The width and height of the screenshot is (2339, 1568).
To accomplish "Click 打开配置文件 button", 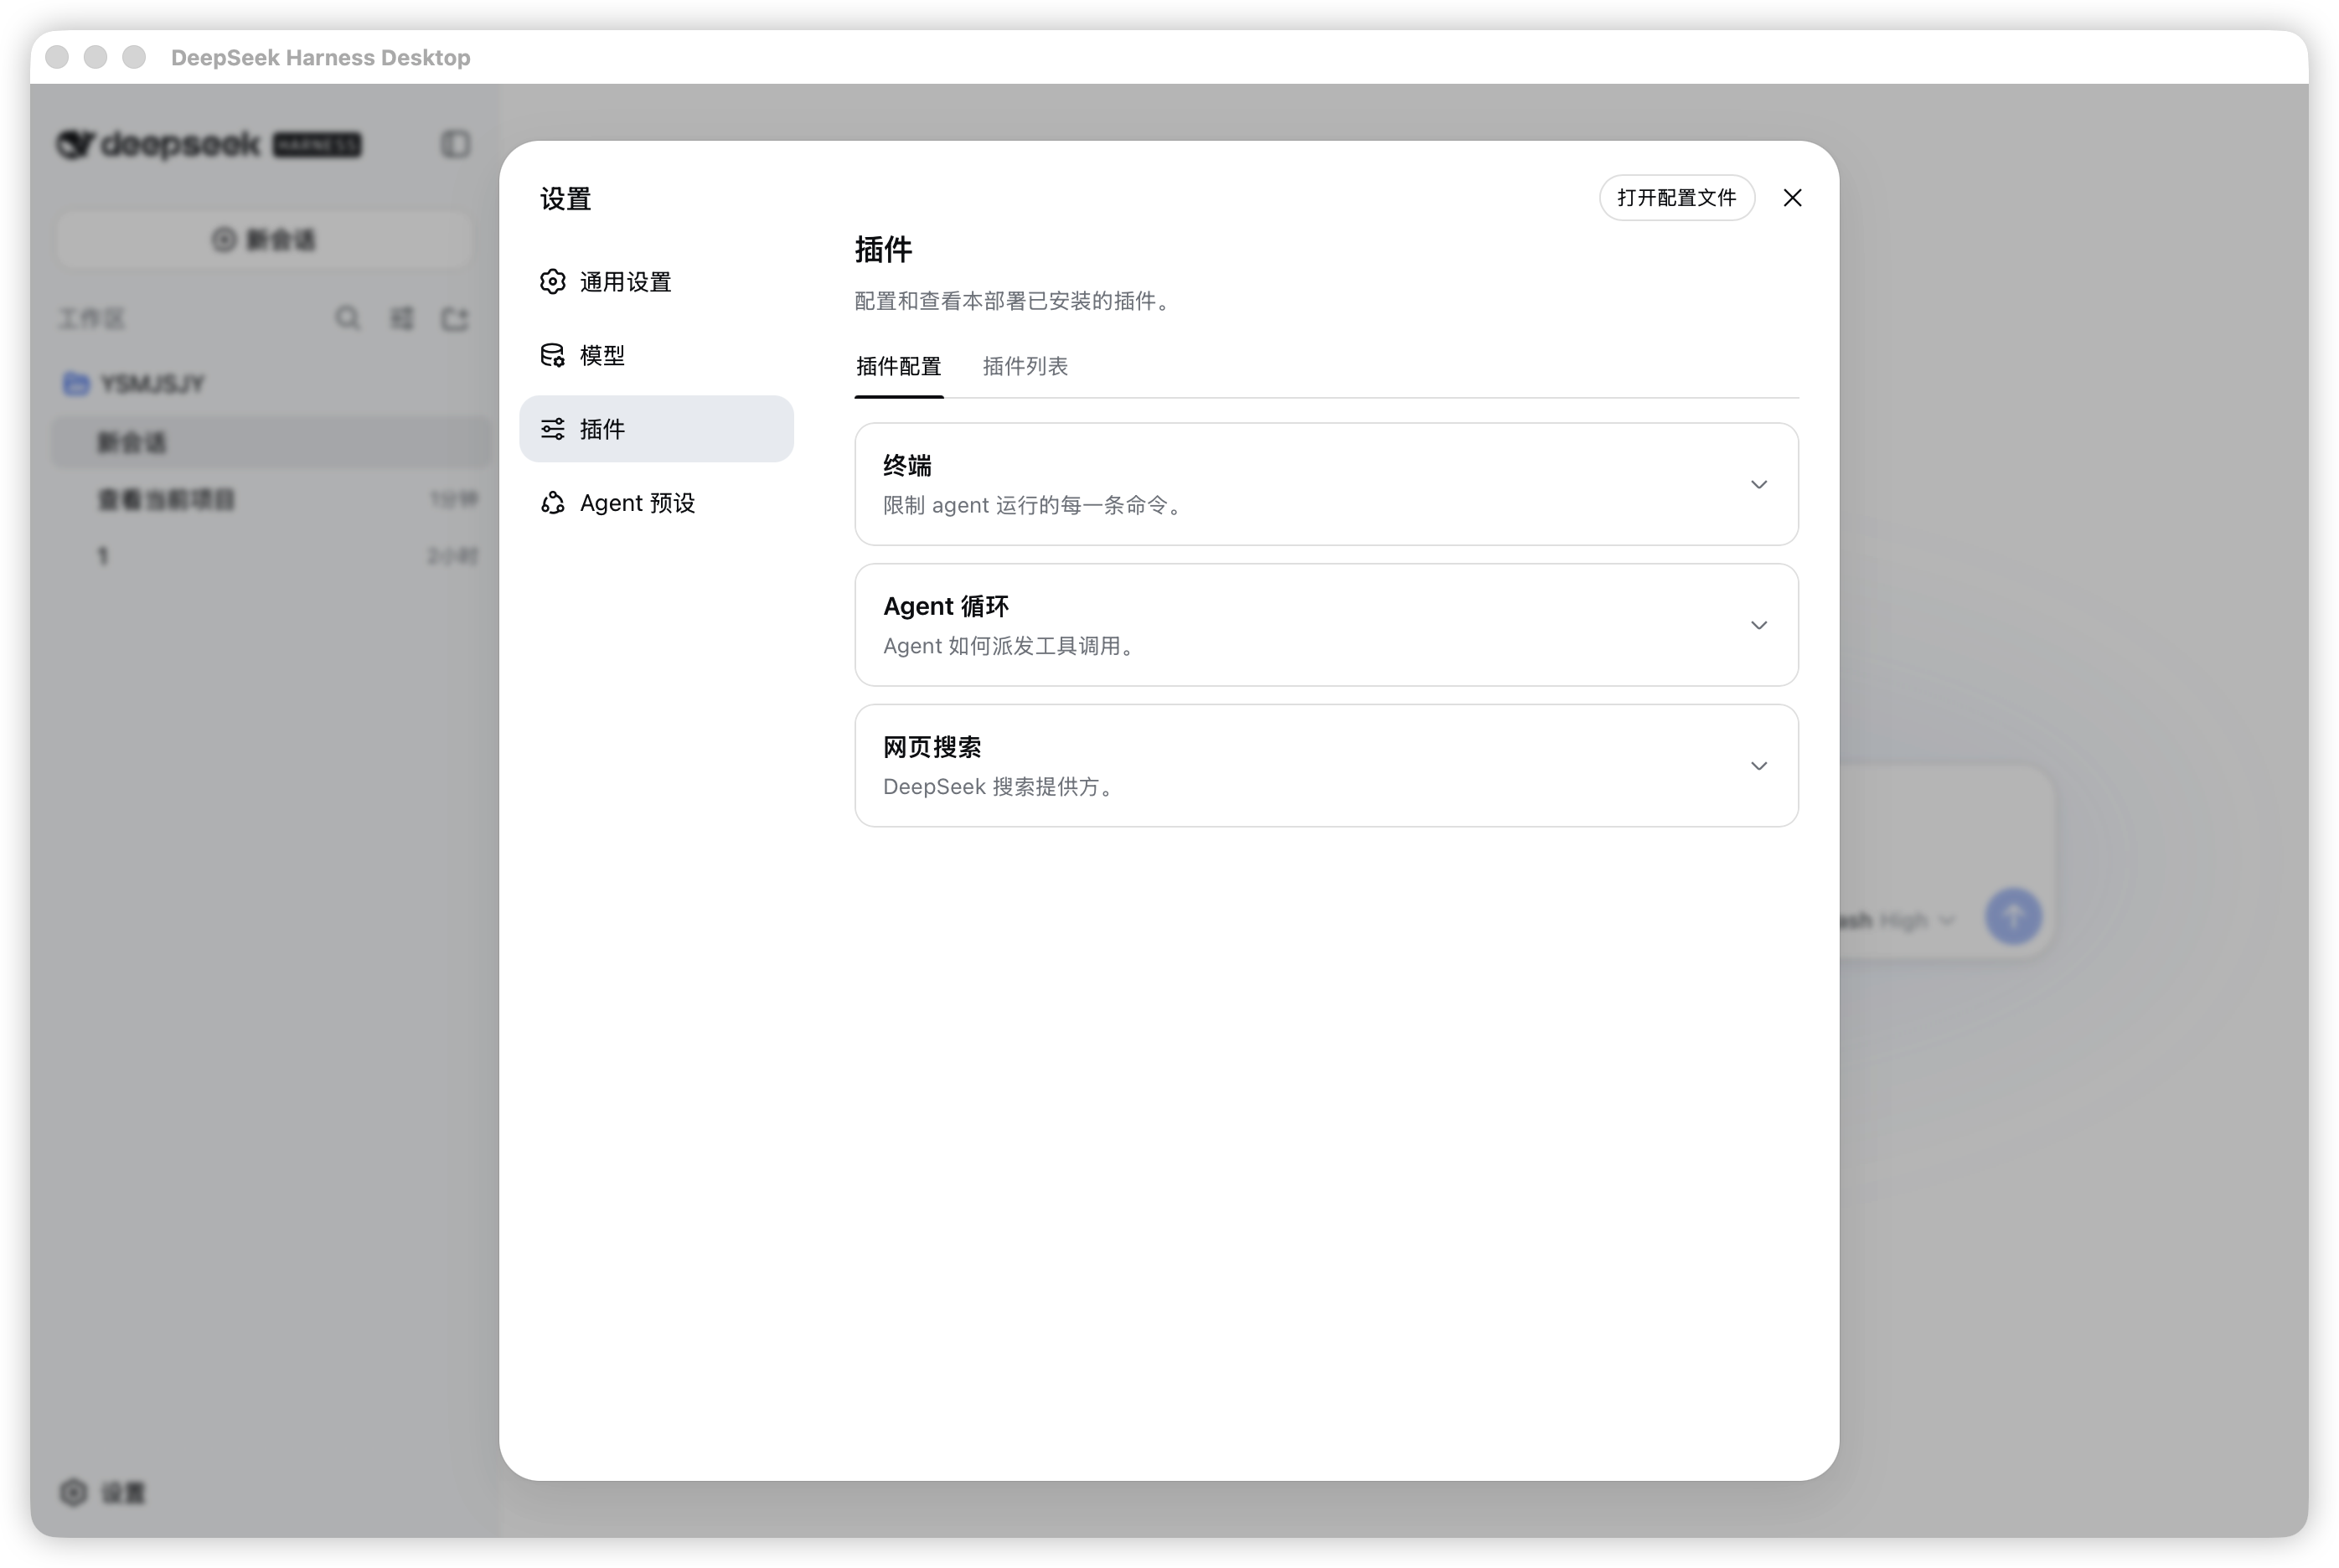I will (x=1676, y=198).
